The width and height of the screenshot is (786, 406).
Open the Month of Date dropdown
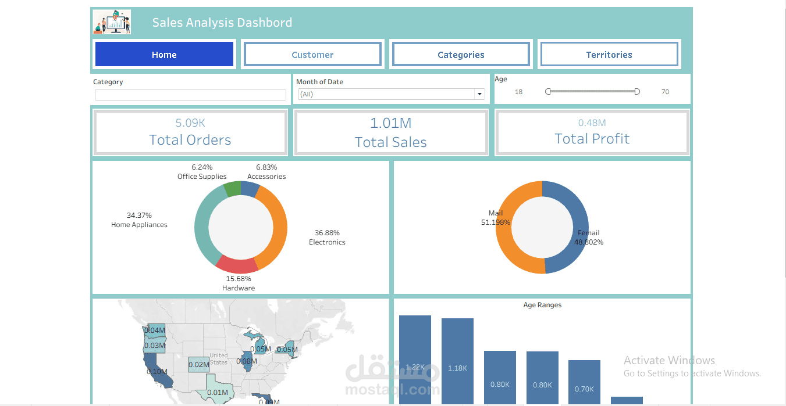(391, 94)
